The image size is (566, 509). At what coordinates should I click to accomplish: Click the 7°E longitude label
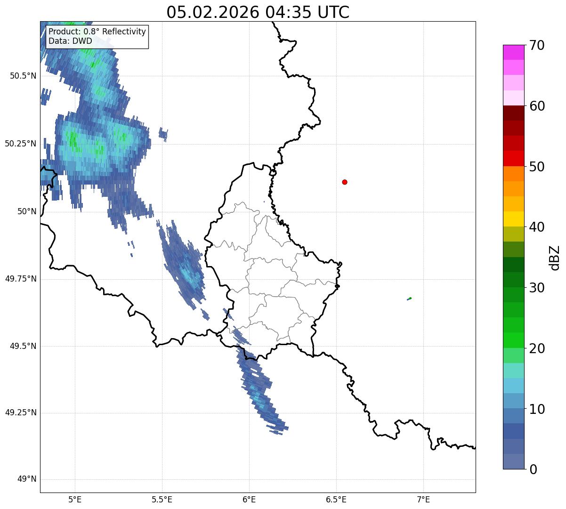[x=423, y=499]
